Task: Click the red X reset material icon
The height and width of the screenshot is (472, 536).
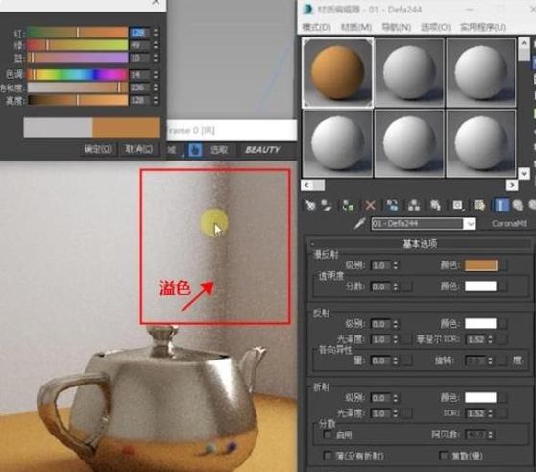Action: [370, 205]
